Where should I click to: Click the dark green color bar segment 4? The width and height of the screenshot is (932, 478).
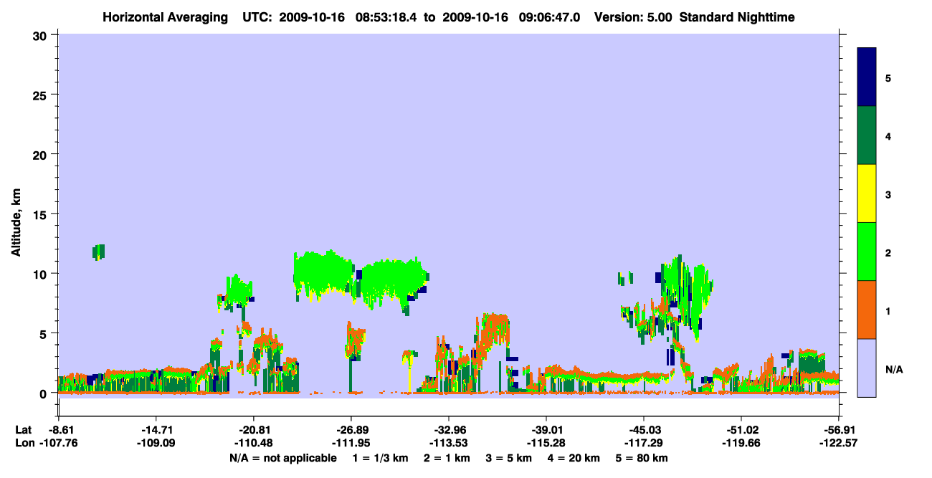click(x=867, y=135)
